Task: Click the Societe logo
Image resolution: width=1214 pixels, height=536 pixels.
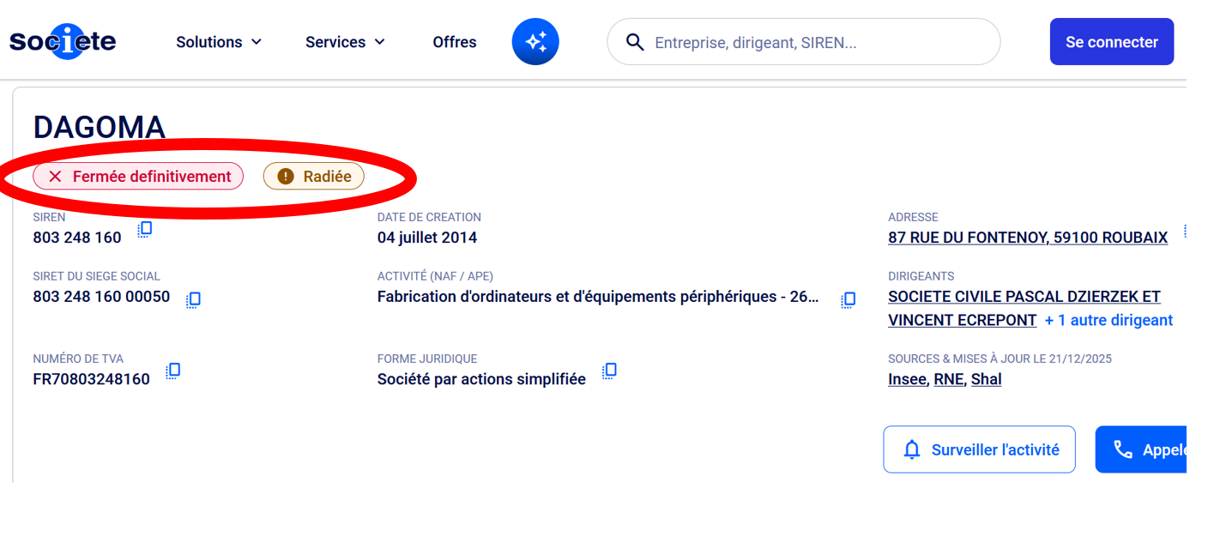Action: 63,41
